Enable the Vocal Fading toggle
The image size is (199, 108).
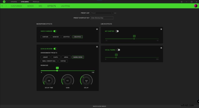(x=118, y=50)
